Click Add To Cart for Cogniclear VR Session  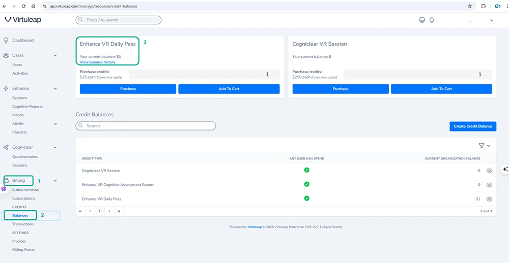coord(441,89)
